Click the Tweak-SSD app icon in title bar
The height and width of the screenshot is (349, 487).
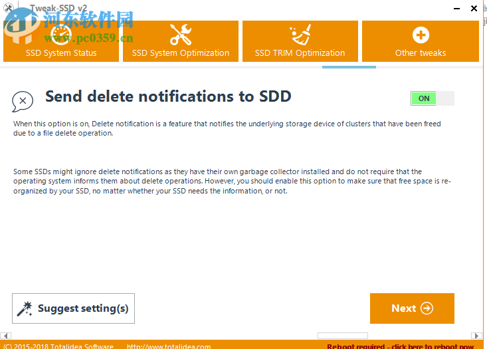pyautogui.click(x=9, y=8)
